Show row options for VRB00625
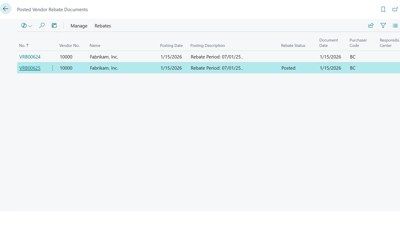The width and height of the screenshot is (400, 225). [x=52, y=68]
